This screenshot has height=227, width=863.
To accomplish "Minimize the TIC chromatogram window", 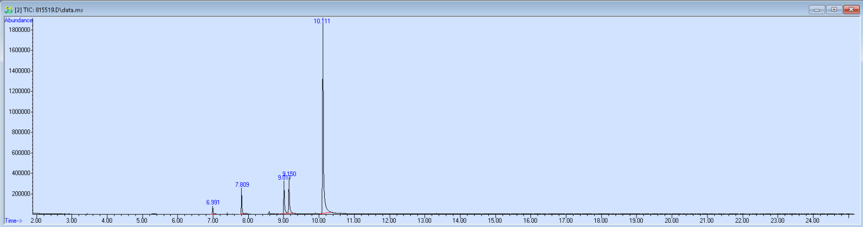I will tap(816, 10).
